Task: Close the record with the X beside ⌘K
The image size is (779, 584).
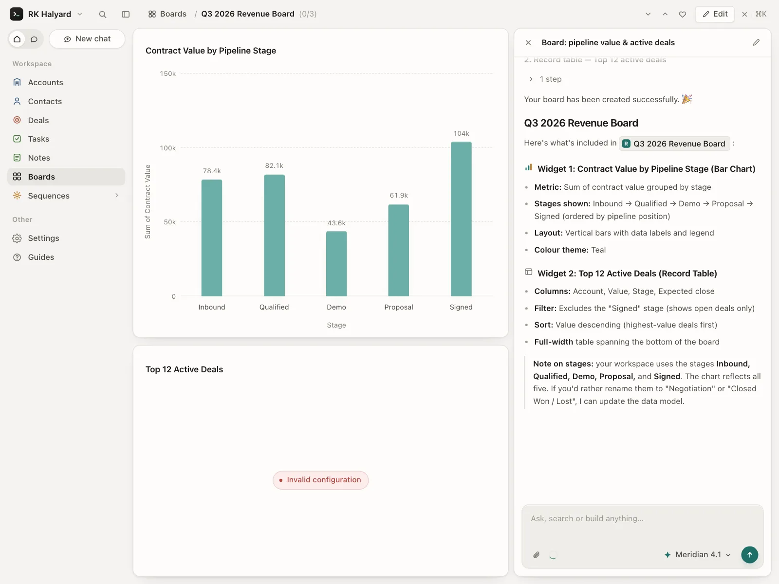Action: coord(744,14)
